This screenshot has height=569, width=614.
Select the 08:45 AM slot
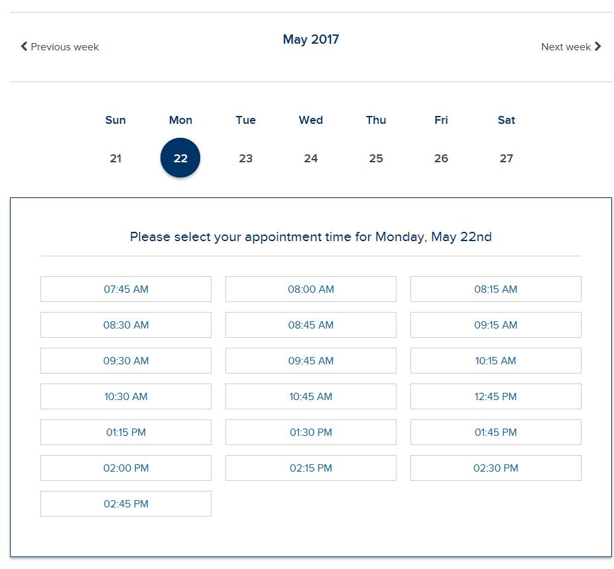pos(311,325)
